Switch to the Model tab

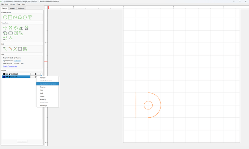click(12, 8)
